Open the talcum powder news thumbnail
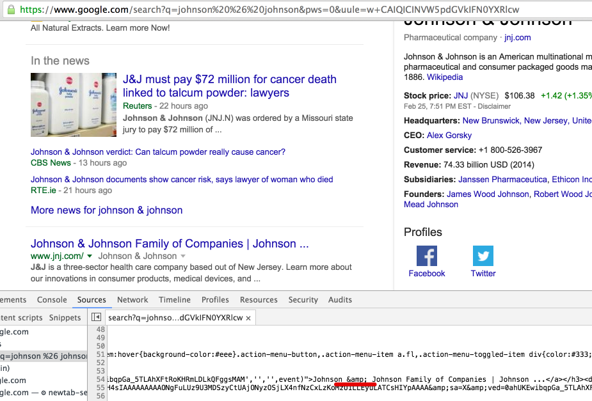This screenshot has height=401, width=592. (x=74, y=105)
